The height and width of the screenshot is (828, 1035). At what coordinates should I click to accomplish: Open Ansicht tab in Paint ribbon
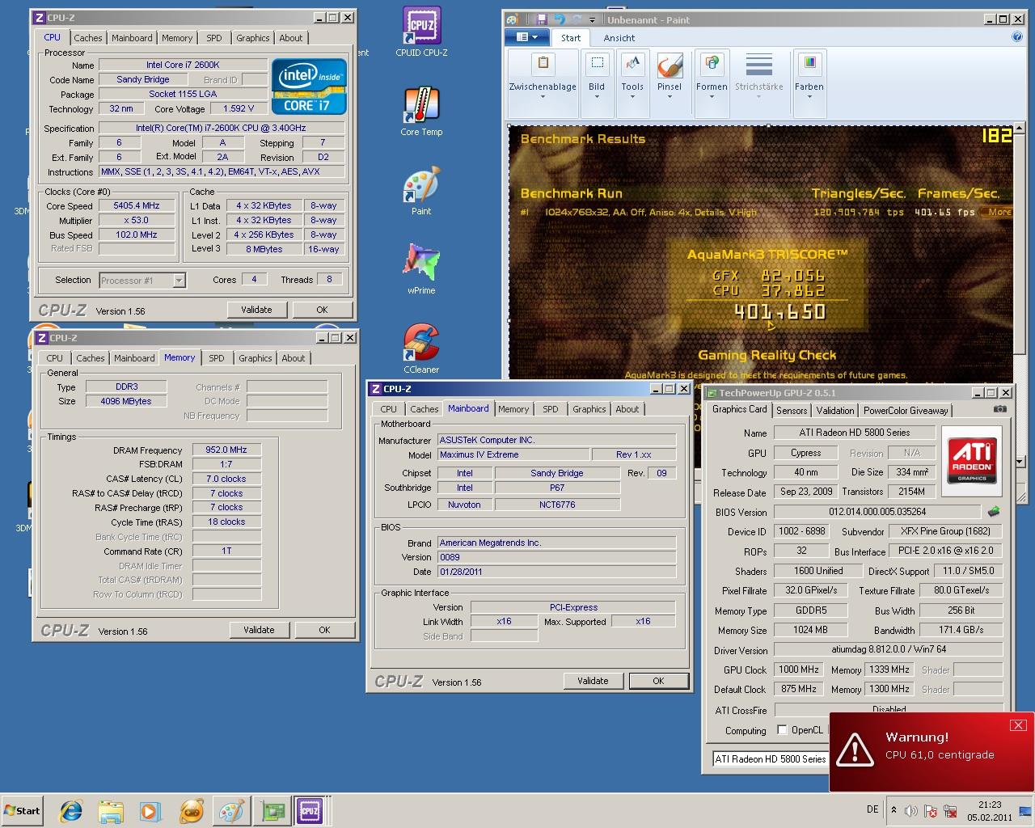[x=619, y=37]
